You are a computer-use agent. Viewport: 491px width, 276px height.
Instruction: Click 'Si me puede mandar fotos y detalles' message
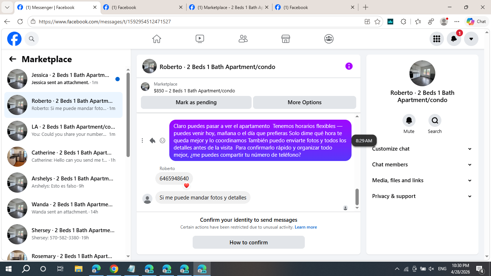[x=203, y=198]
